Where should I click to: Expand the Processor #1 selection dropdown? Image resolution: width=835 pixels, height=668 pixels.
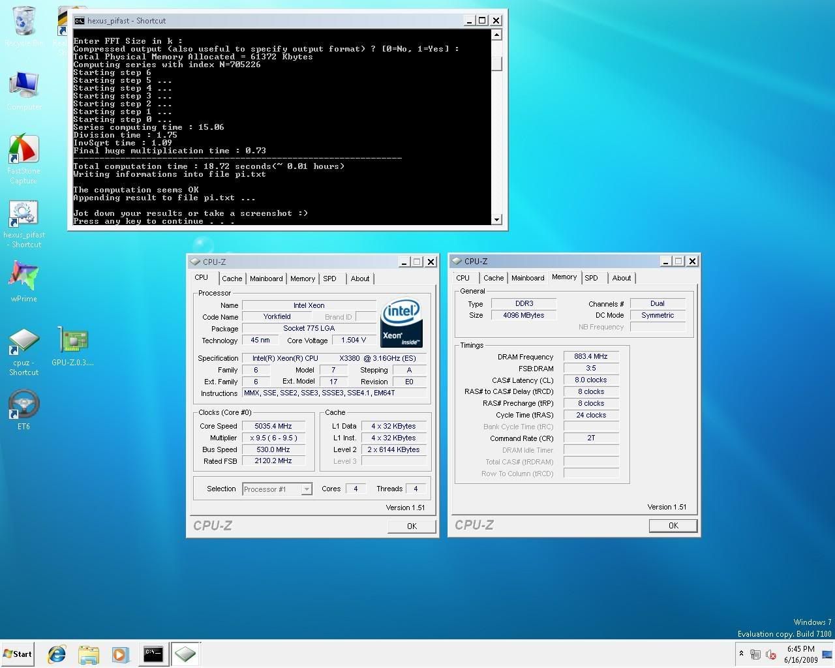point(306,489)
